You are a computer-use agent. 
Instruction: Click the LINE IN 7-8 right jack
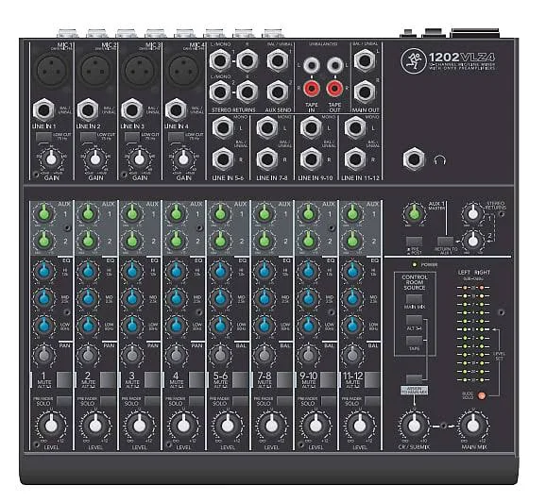click(x=267, y=159)
